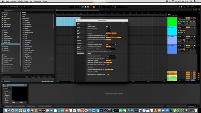This screenshot has width=201, height=113.
Task: Switch to Audio preferences tab
Action: [81, 28]
